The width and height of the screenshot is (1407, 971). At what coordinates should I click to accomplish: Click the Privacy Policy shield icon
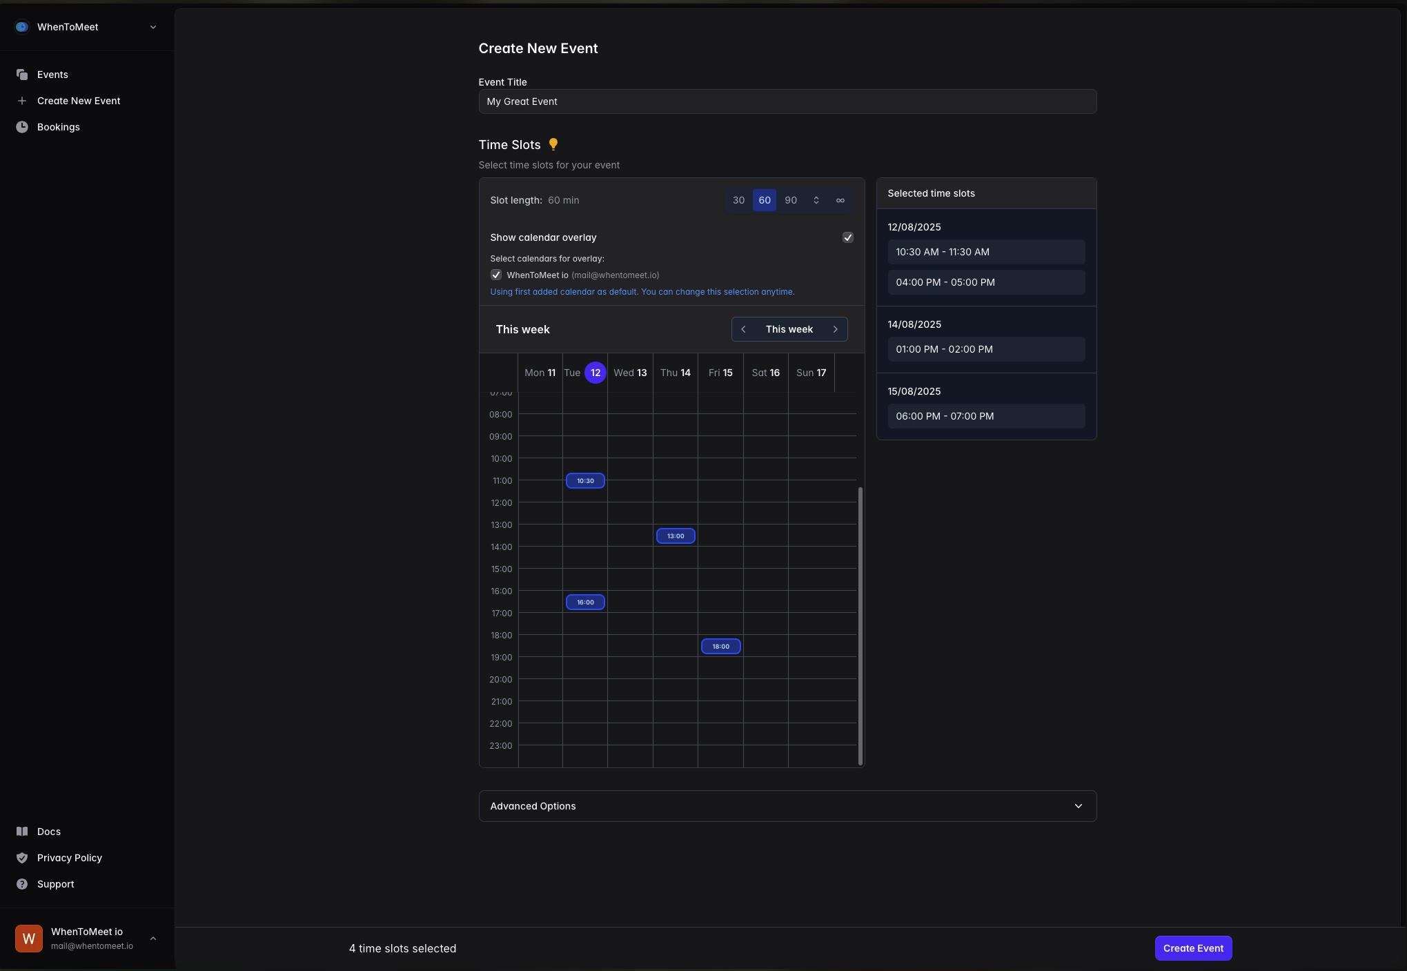point(22,858)
